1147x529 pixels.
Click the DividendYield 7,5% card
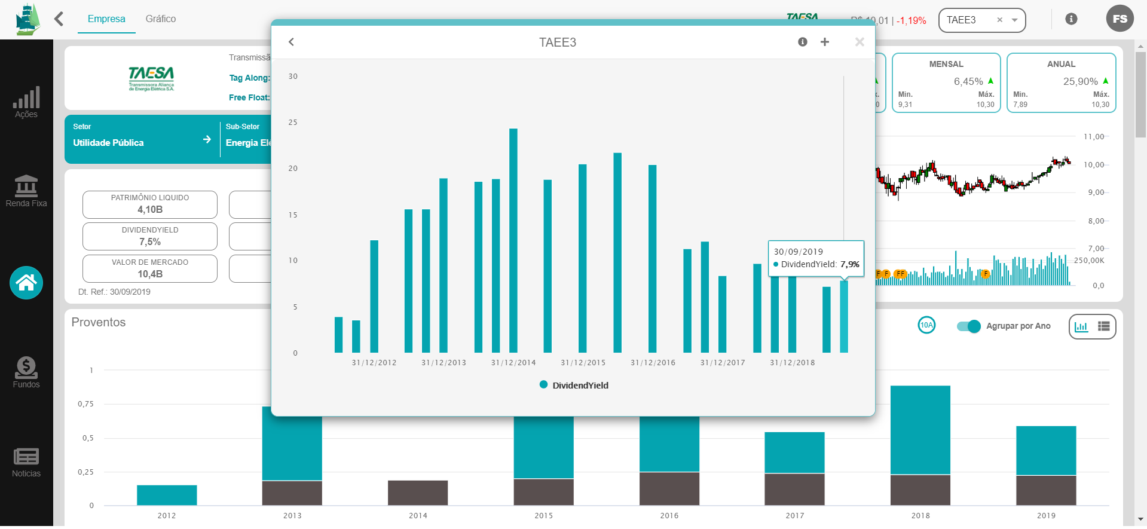click(150, 237)
